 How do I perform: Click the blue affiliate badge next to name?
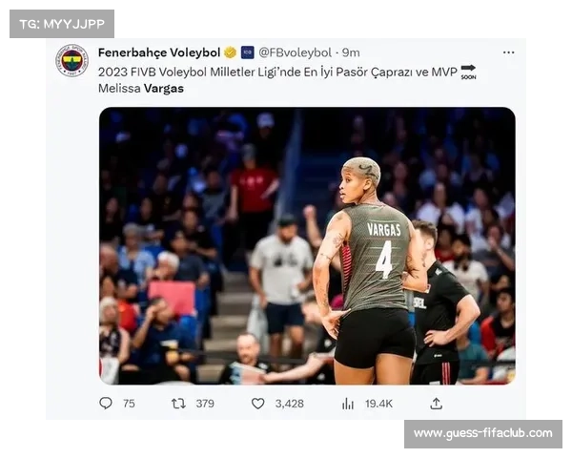(x=248, y=52)
